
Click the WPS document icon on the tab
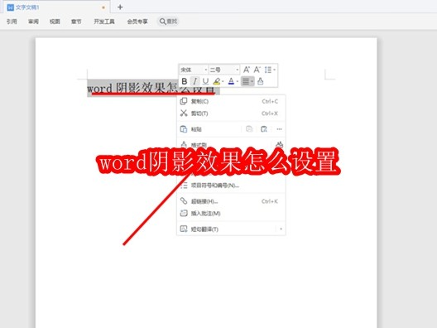10,7
